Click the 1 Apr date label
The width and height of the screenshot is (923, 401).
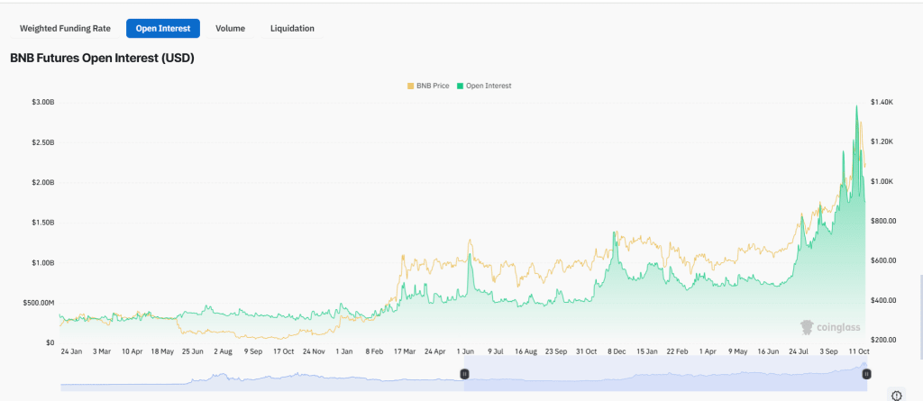[707, 351]
